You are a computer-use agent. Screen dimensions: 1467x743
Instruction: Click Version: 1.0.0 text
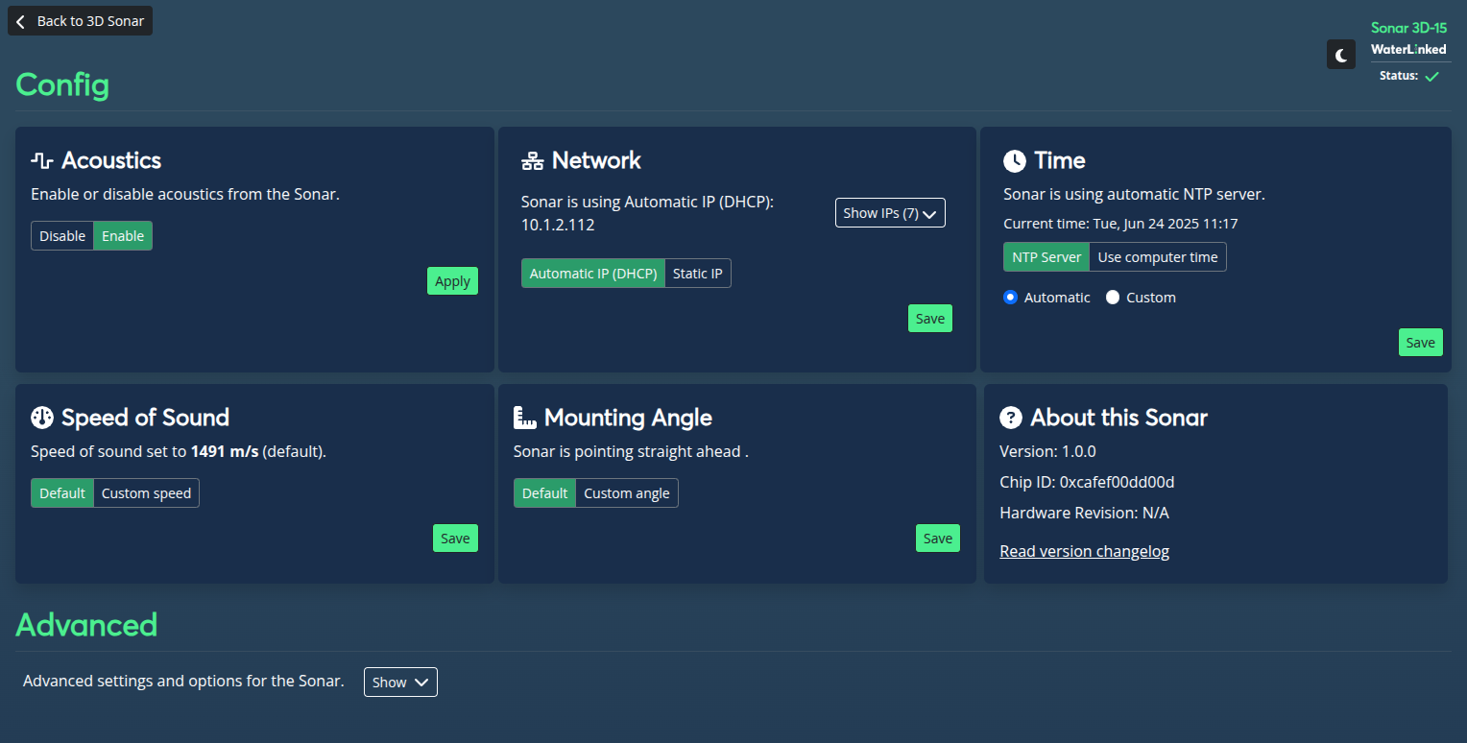click(x=1047, y=451)
